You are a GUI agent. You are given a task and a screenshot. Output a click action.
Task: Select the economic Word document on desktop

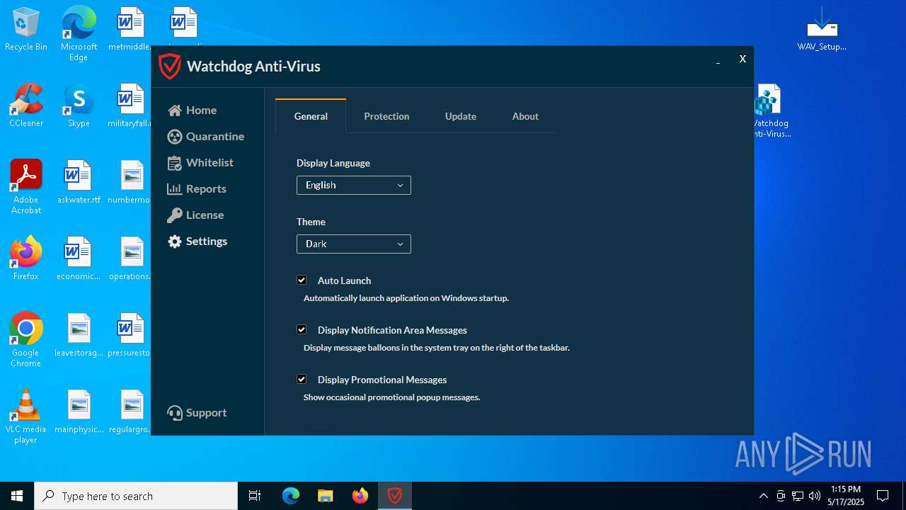tap(79, 259)
